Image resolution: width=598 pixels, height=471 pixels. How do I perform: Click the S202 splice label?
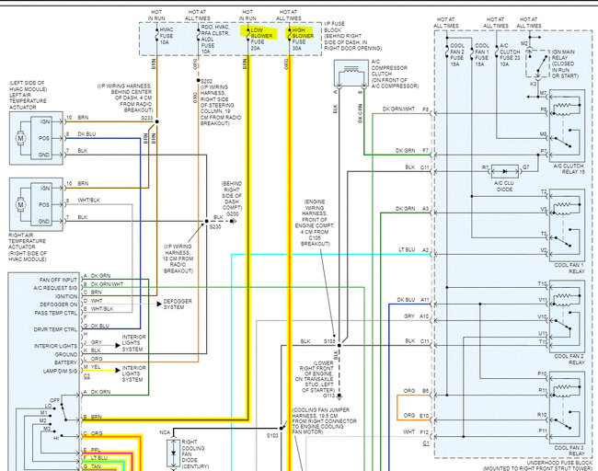click(206, 81)
